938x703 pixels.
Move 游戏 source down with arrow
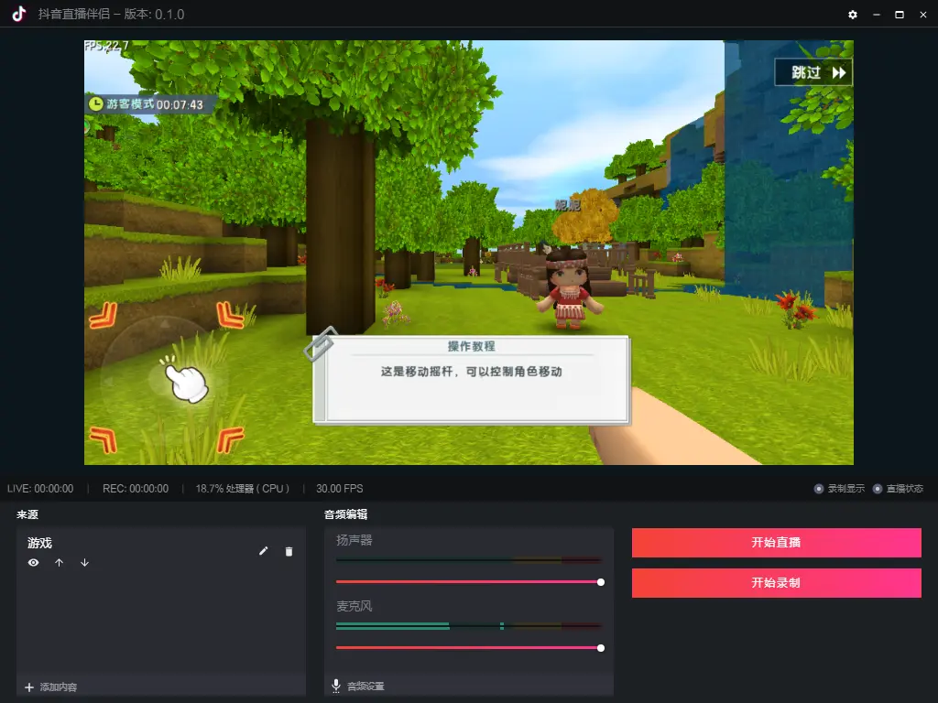[x=84, y=563]
